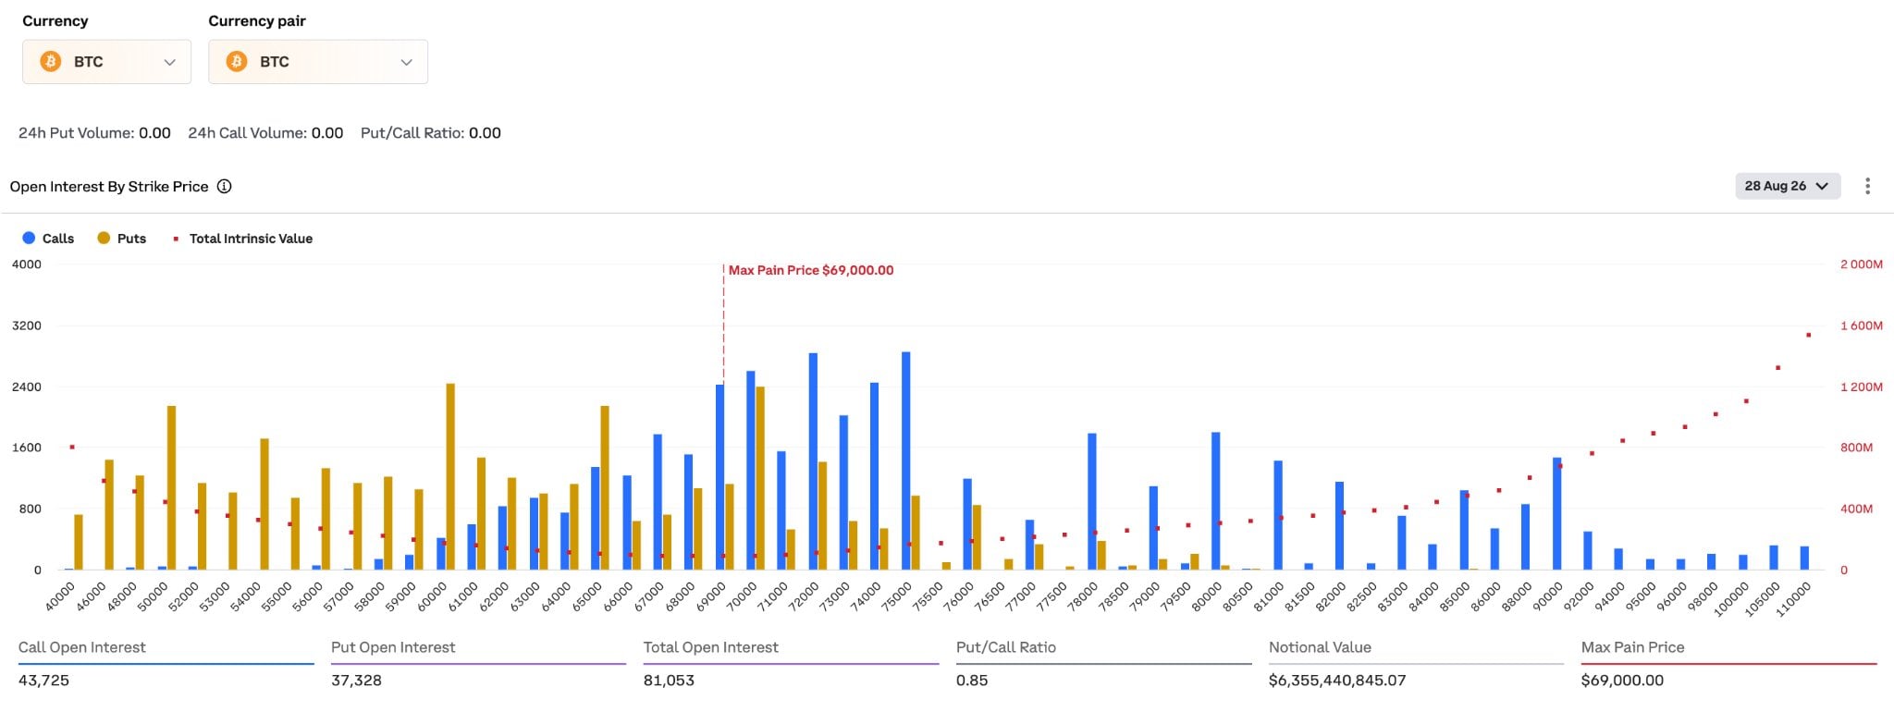1894x712 pixels.
Task: Click the info icon beside Open Interest title
Action: [x=224, y=186]
